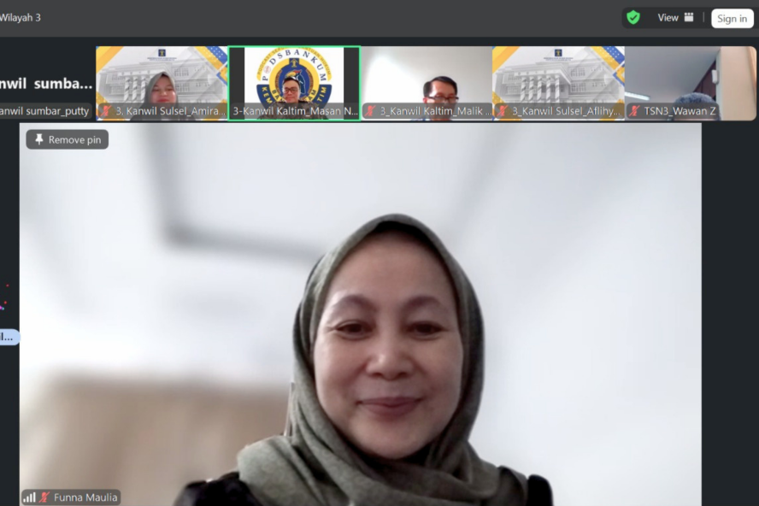
Task: Click muted microphone icon next to Funna Maulia
Action: (x=44, y=497)
